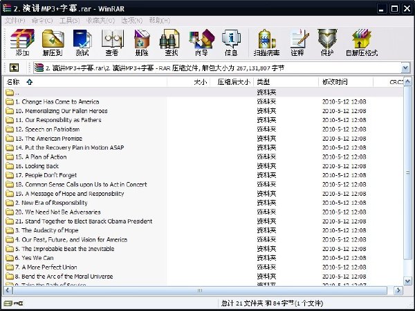
Task: Click the 保护 (Protect) shield icon
Action: [327, 42]
